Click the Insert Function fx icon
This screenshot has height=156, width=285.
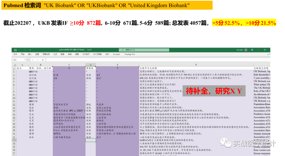(x=43, y=60)
